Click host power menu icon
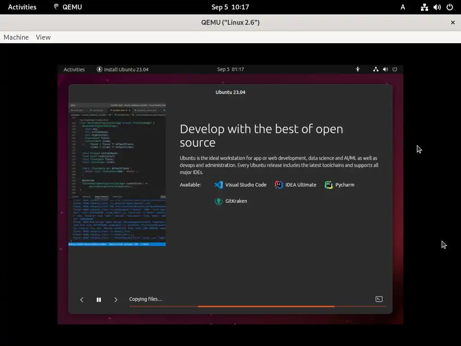The height and width of the screenshot is (346, 461). point(450,7)
